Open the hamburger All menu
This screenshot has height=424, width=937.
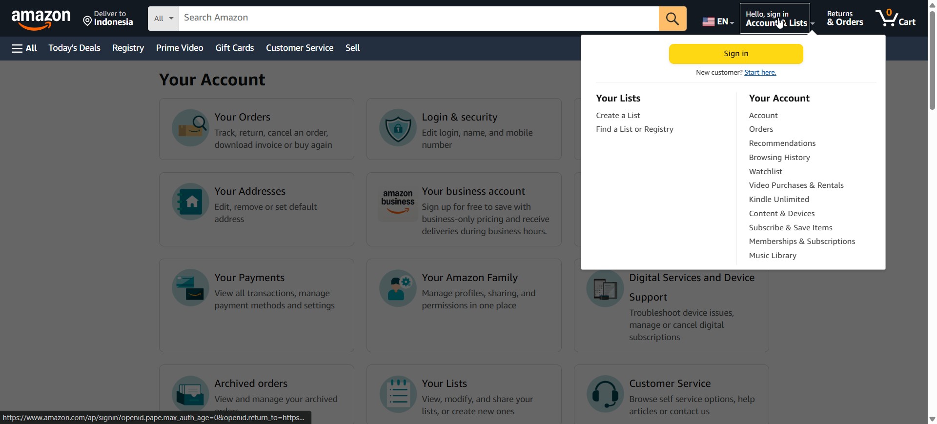tap(24, 48)
